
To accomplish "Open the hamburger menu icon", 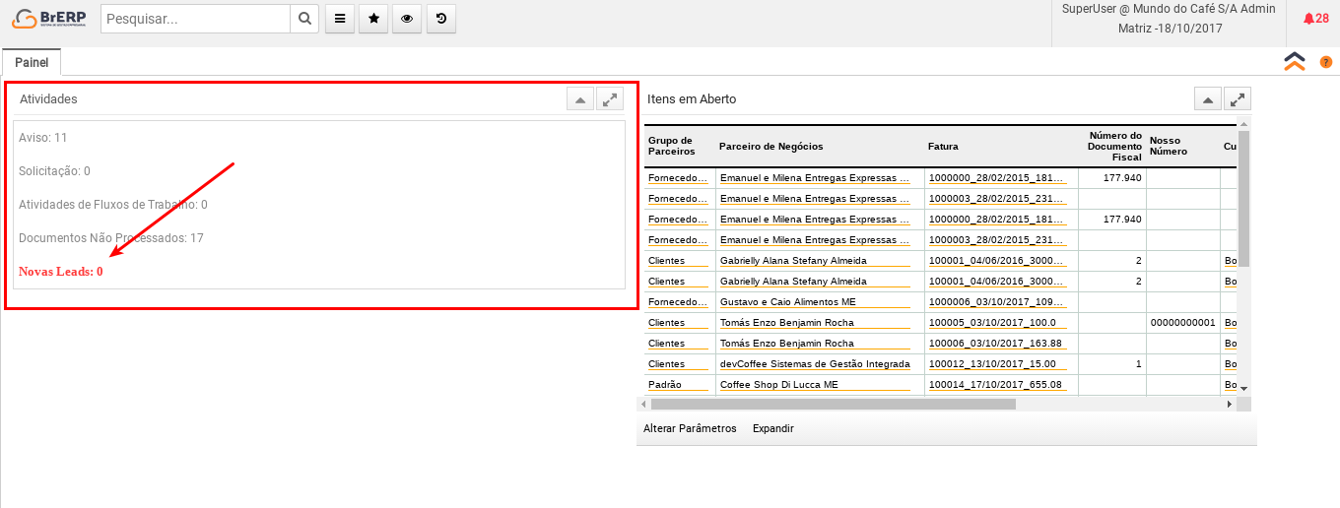I will click(x=340, y=19).
